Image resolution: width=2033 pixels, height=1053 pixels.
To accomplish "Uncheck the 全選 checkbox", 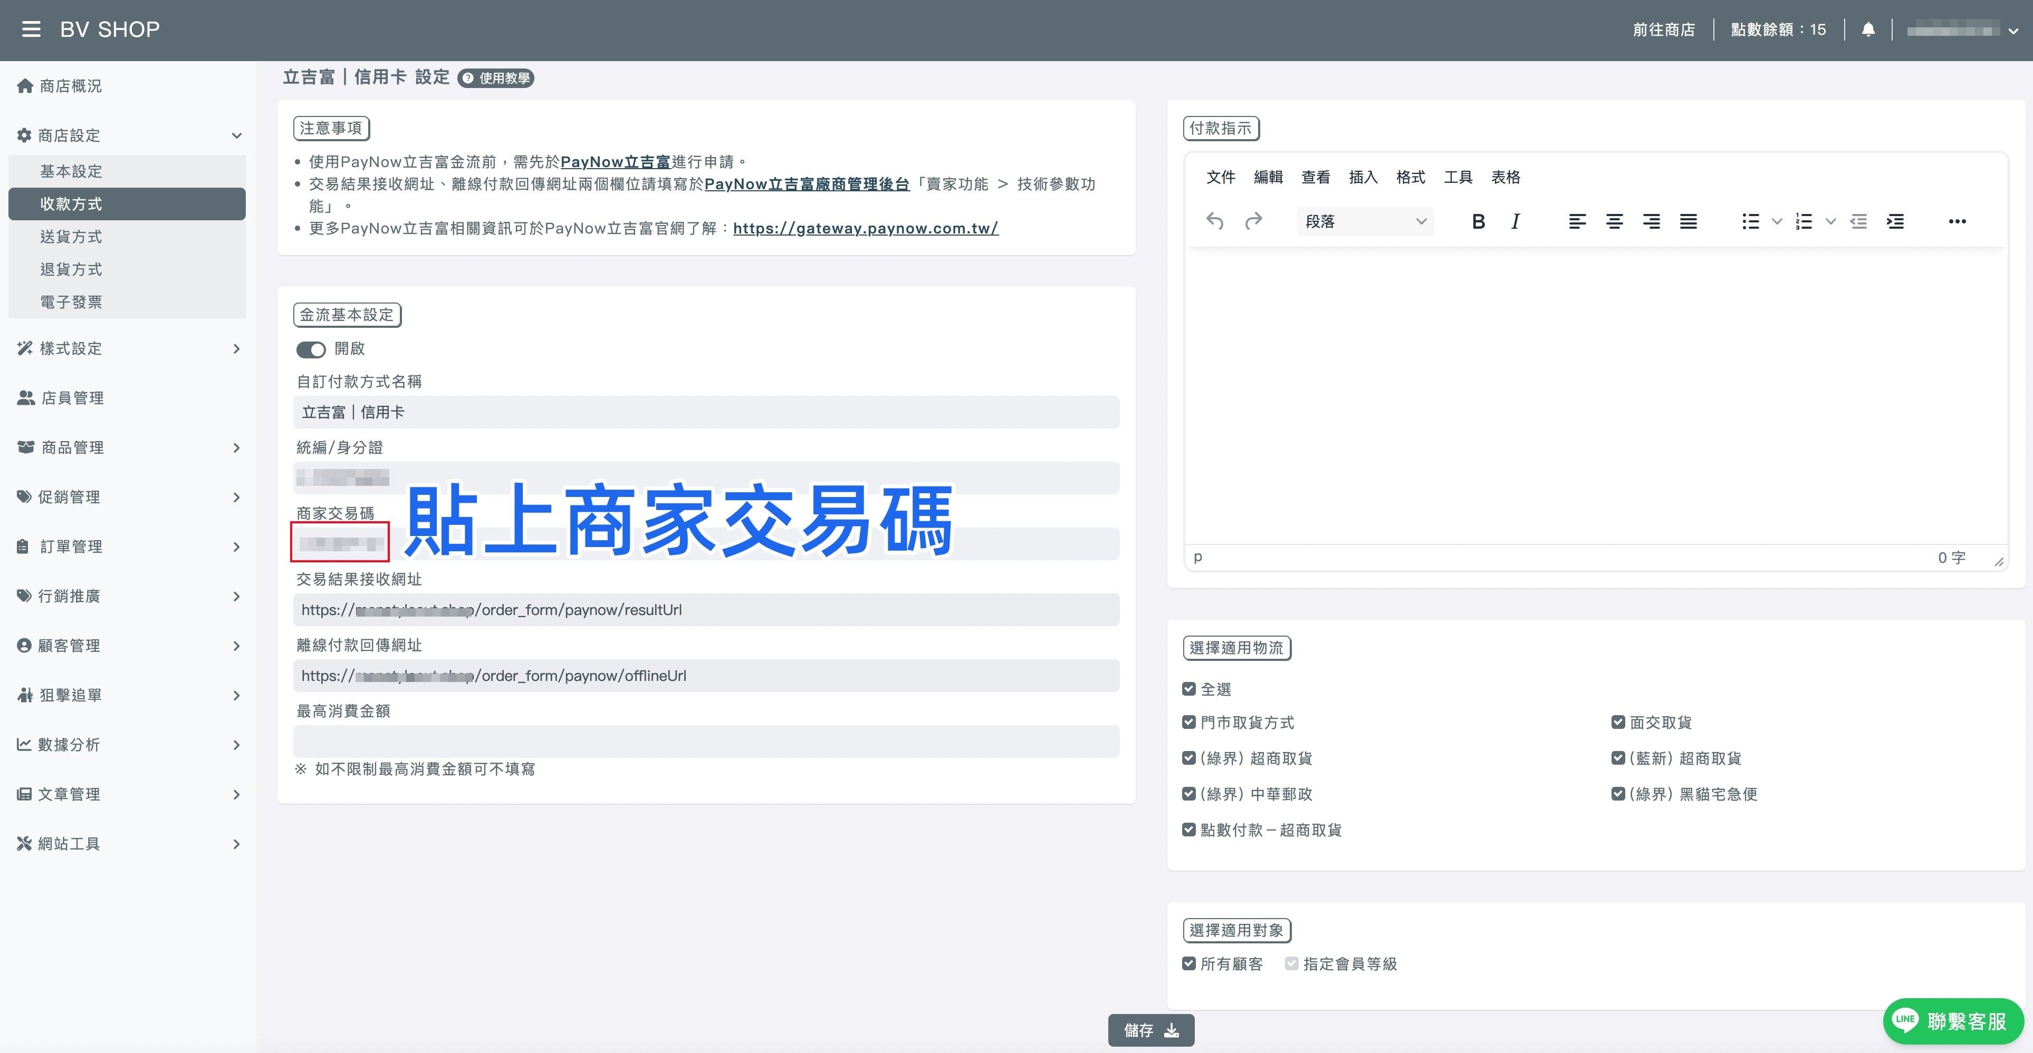I will (x=1188, y=689).
